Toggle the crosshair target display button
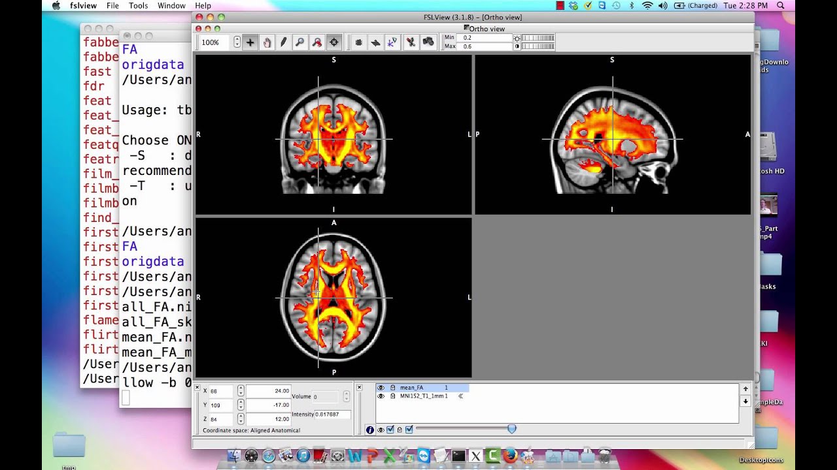Screen dimensions: 837x470 point(334,42)
